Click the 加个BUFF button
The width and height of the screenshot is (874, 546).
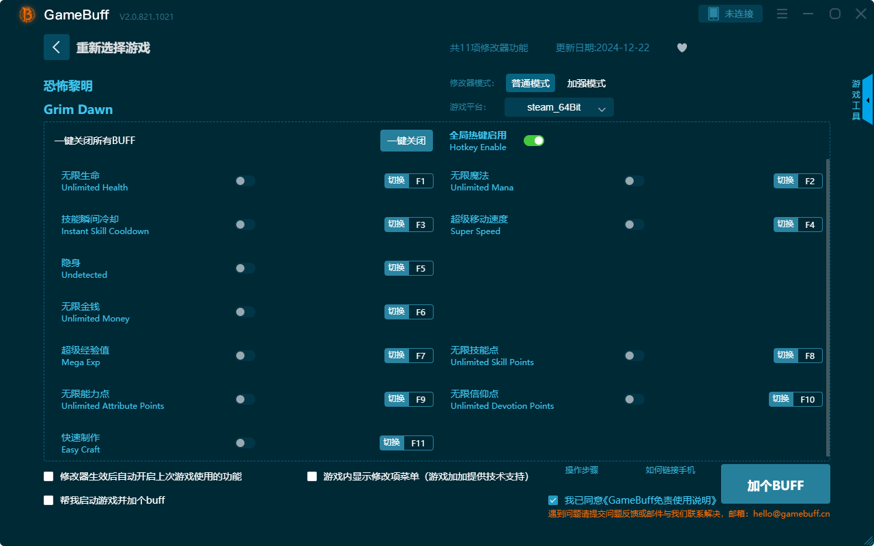[775, 484]
